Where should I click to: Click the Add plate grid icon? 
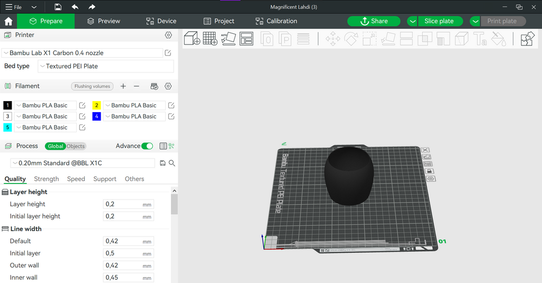210,39
